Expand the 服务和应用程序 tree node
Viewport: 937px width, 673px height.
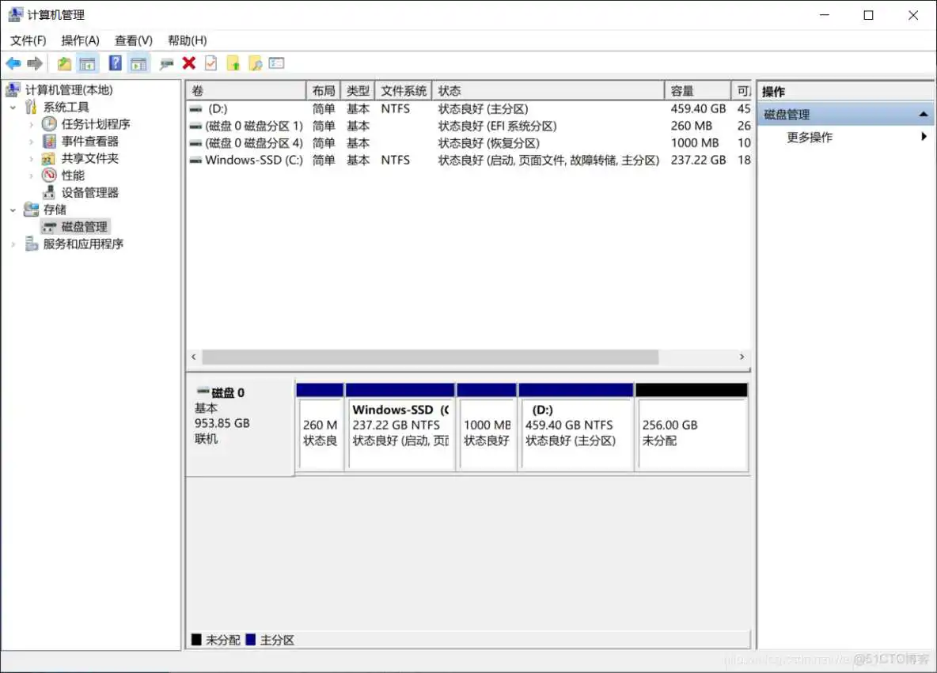pyautogui.click(x=13, y=244)
